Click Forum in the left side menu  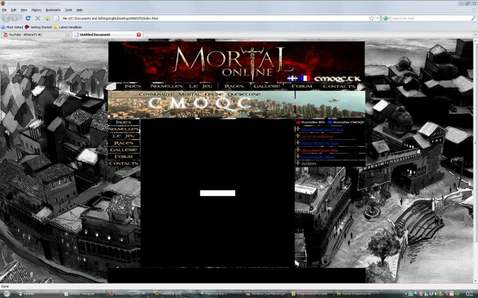(124, 156)
